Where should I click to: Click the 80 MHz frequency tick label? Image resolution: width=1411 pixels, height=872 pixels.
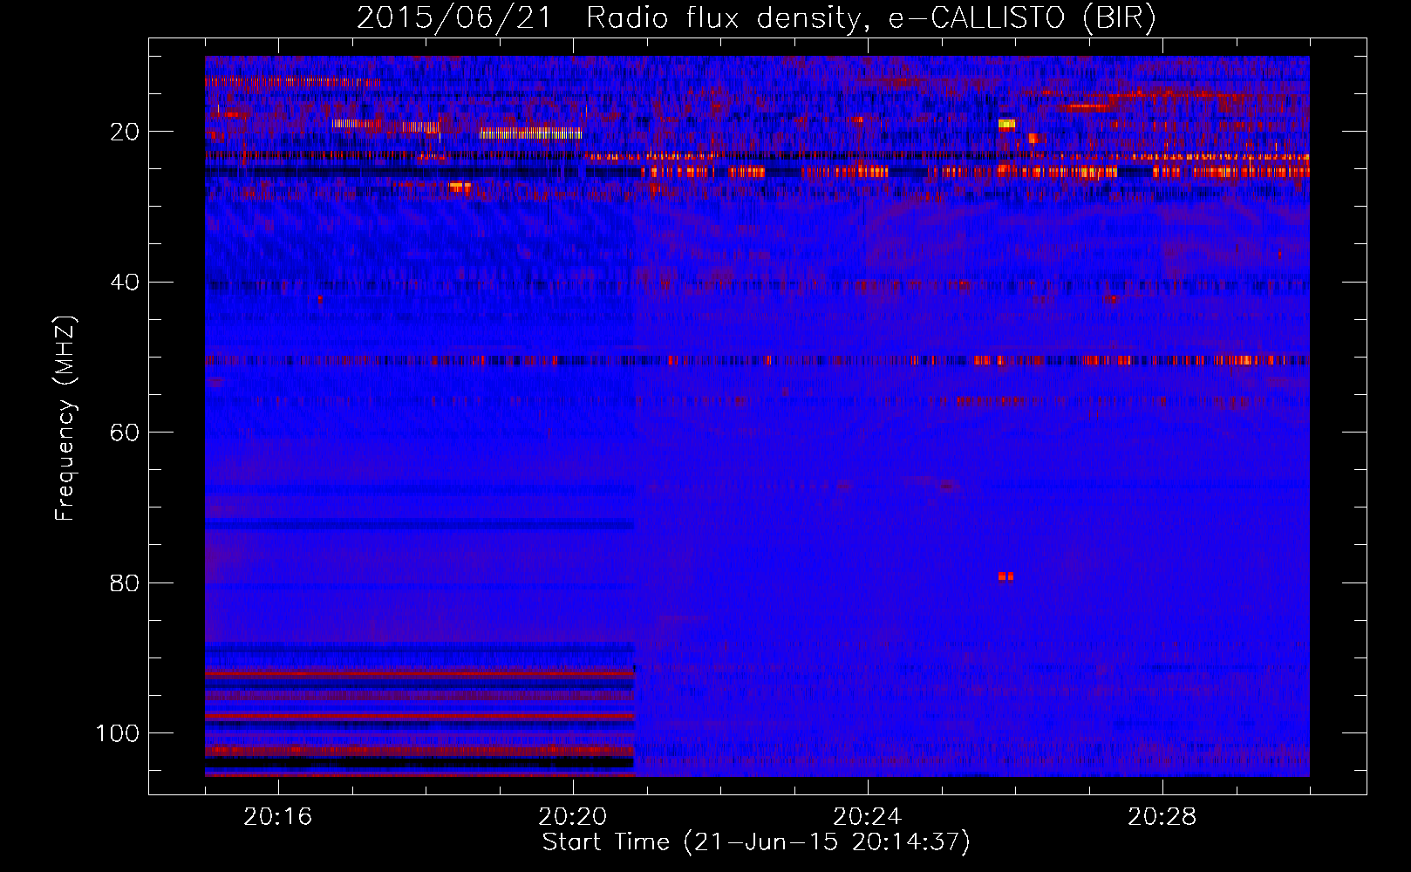[126, 582]
